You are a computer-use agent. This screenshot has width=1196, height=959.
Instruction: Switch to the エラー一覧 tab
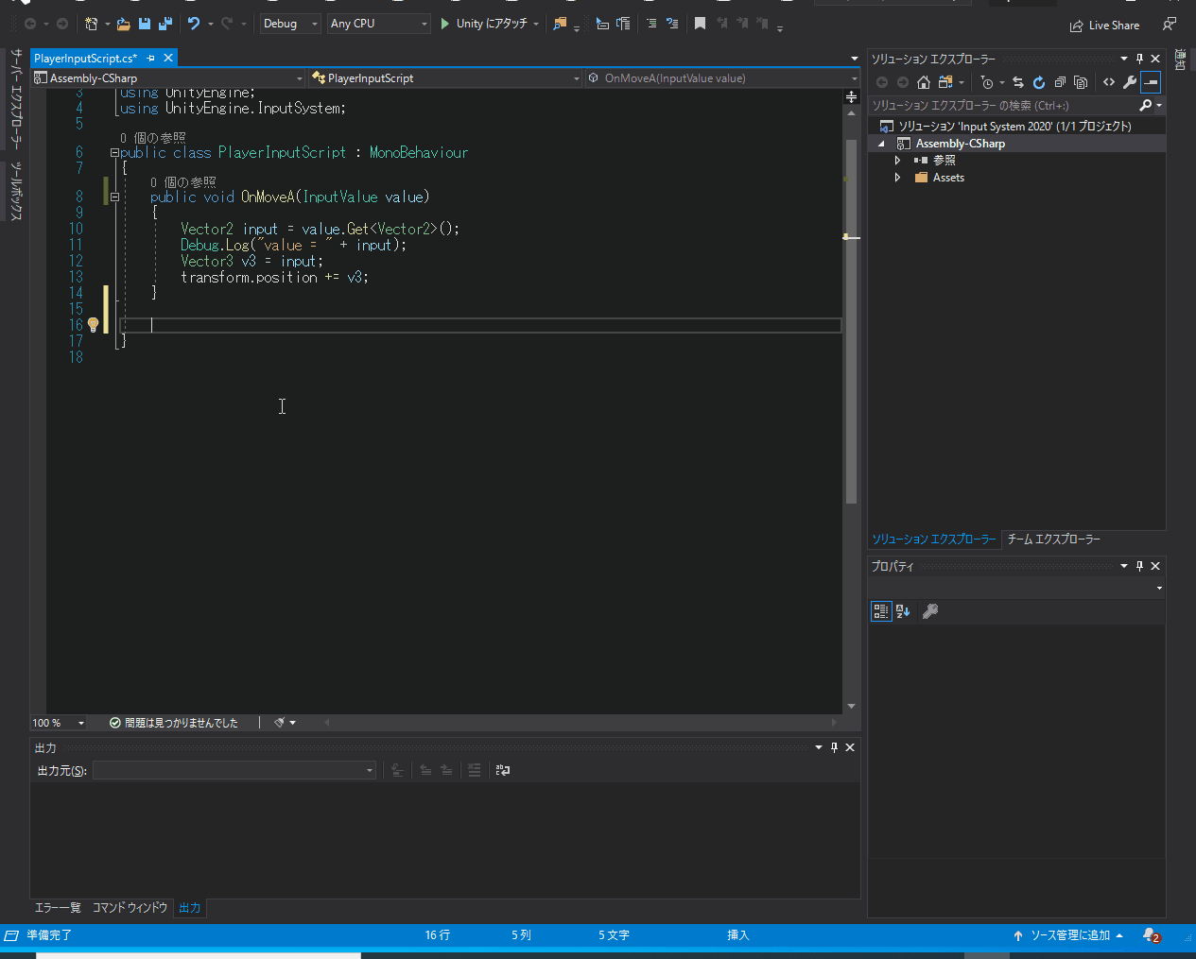coord(57,908)
